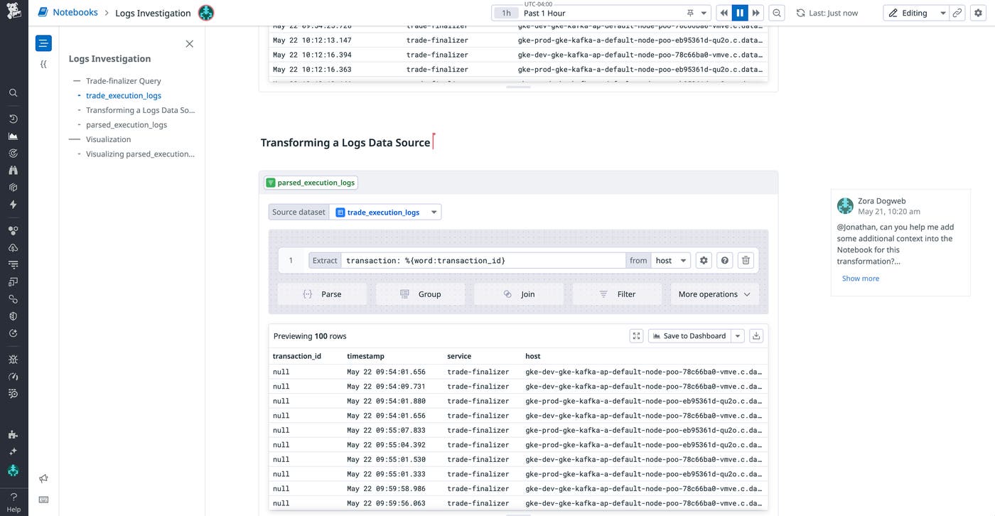Open the notebook settings gear
This screenshot has width=995, height=516.
coord(978,12)
